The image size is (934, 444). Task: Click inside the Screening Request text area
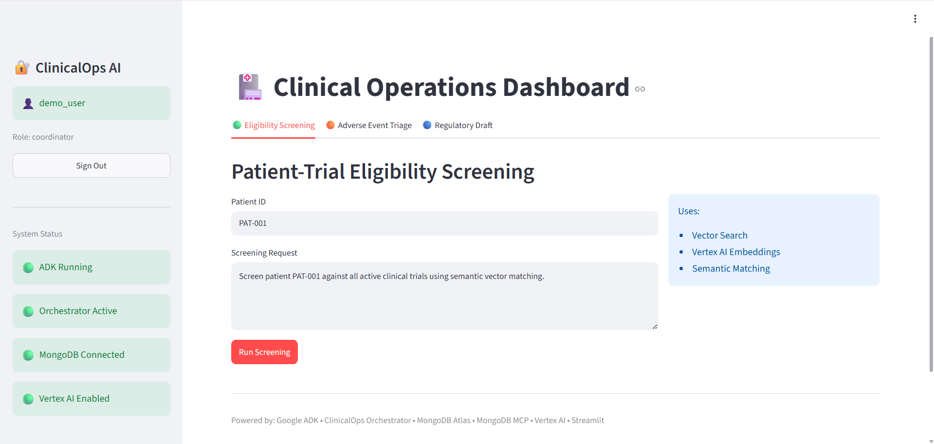pos(445,296)
